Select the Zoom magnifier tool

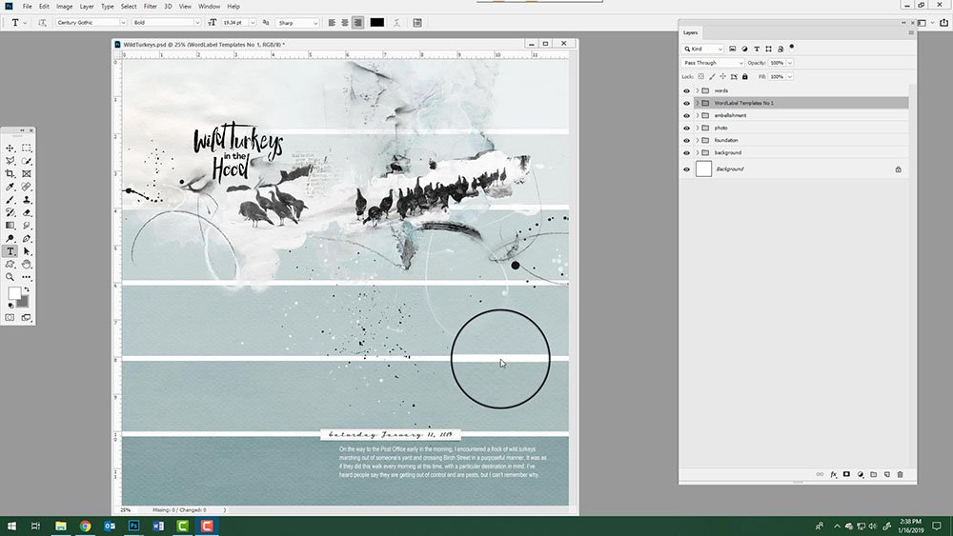click(10, 277)
